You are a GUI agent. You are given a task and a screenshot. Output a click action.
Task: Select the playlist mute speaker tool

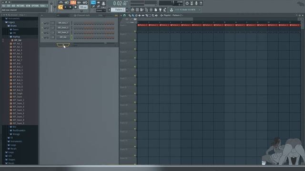tap(140, 15)
